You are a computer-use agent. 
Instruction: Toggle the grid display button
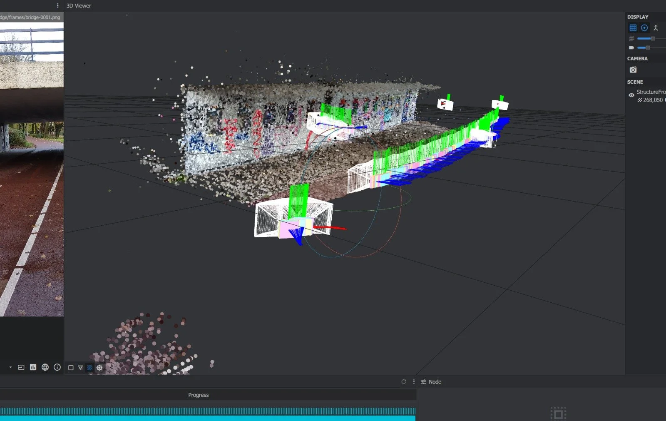pos(633,28)
